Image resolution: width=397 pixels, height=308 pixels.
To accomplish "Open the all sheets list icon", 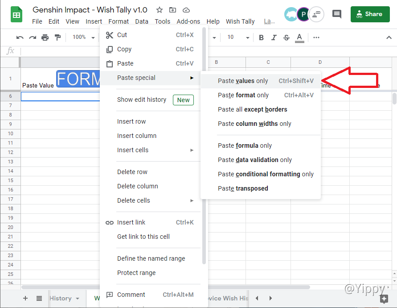I will pos(39,298).
